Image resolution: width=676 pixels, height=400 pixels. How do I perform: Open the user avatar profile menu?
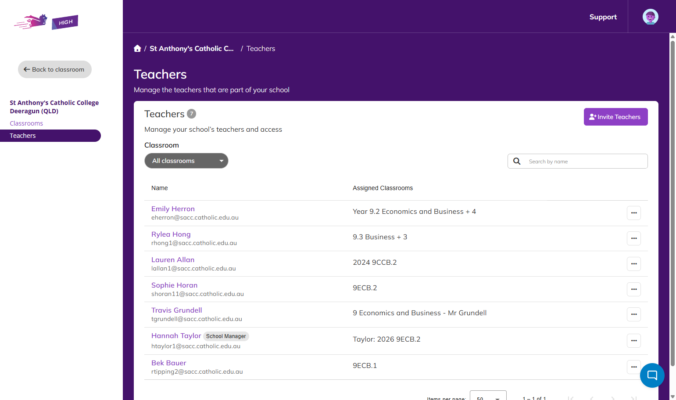[651, 17]
